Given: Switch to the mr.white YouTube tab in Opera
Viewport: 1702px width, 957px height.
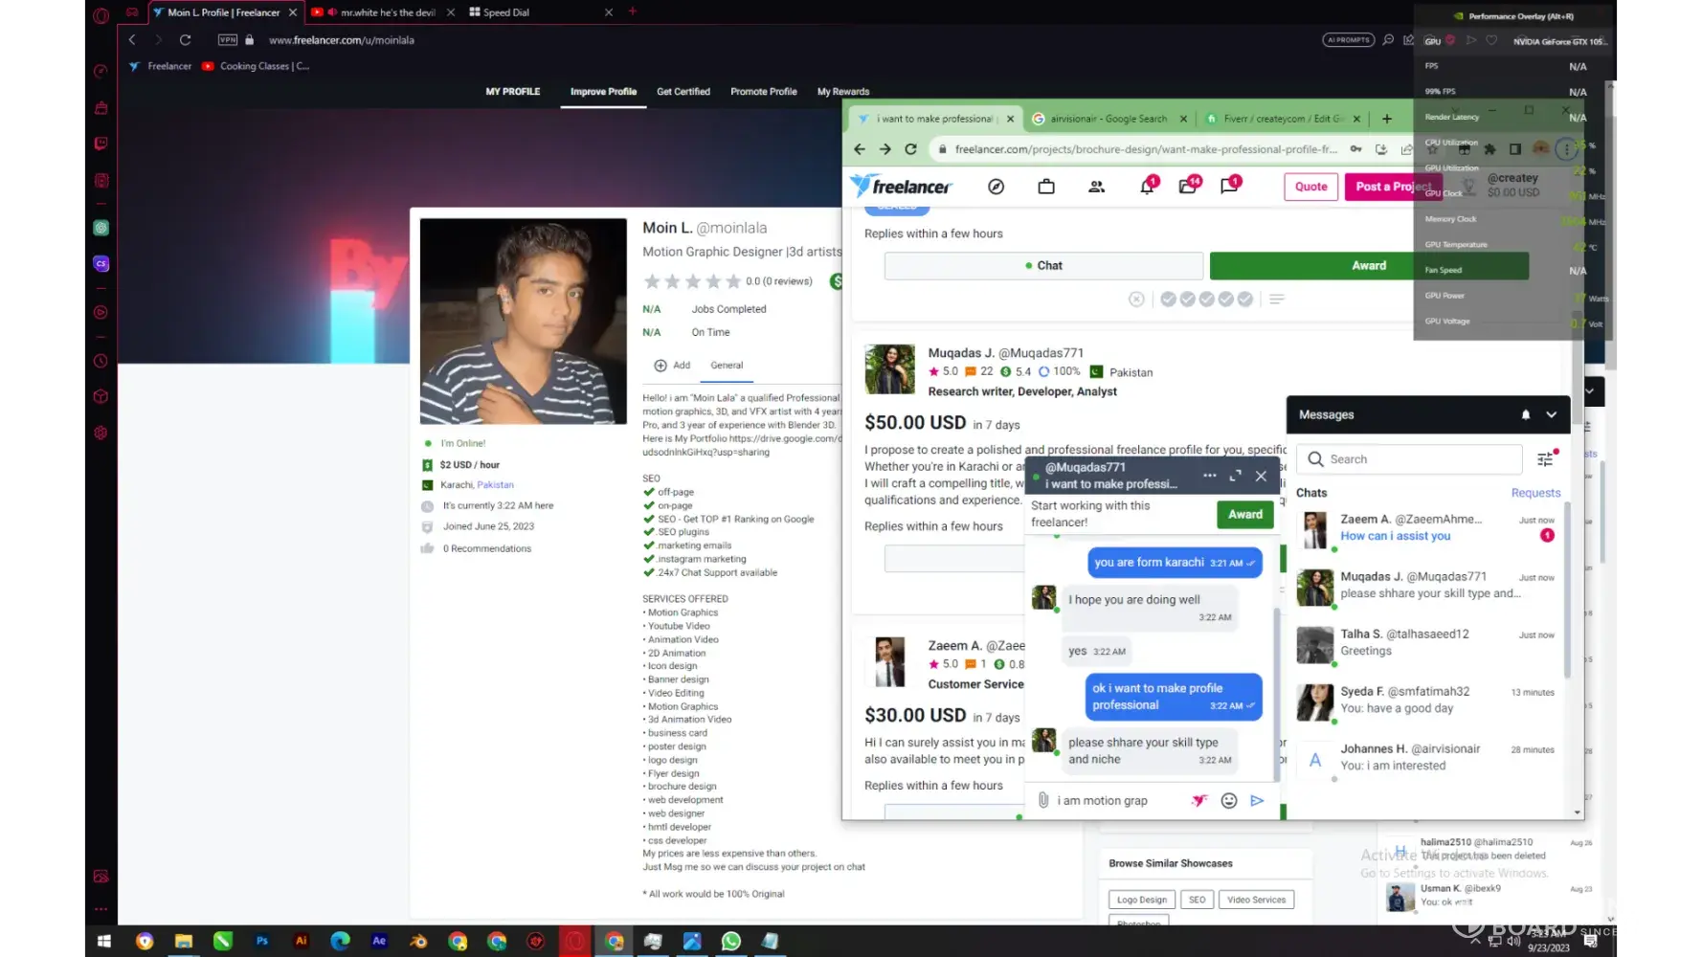Looking at the screenshot, I should [382, 12].
